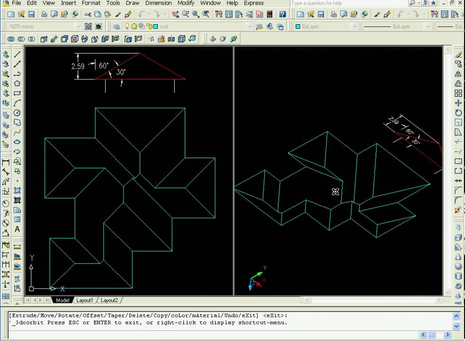
Task: Open Workspace Settings gear icon
Action: (89, 27)
